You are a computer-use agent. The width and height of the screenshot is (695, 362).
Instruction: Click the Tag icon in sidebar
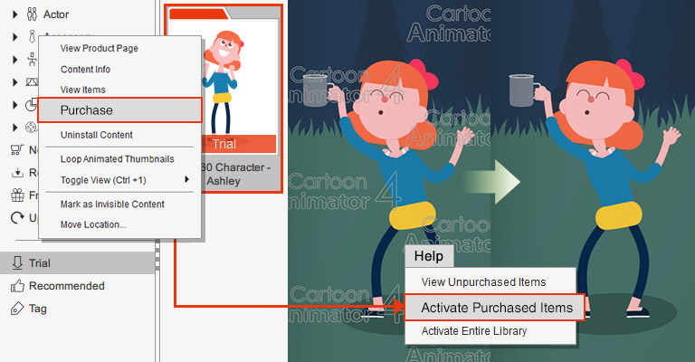tap(16, 309)
